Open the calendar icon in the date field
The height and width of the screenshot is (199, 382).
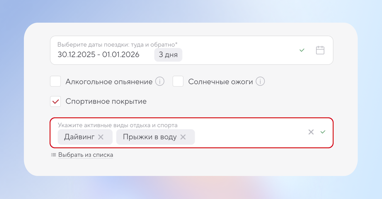pos(320,50)
